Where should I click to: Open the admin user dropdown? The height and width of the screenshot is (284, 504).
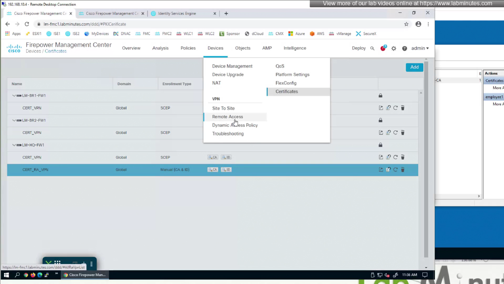[x=420, y=48]
